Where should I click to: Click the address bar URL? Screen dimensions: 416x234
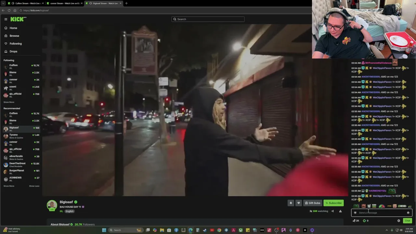36,10
